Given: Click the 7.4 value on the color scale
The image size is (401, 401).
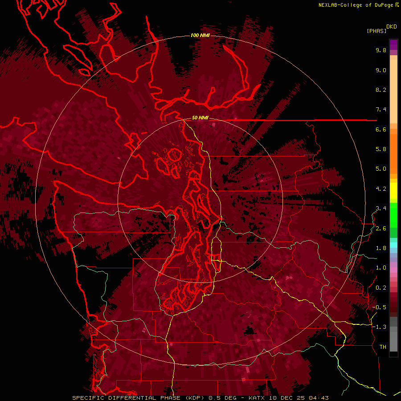Looking at the screenshot, I should [x=381, y=110].
